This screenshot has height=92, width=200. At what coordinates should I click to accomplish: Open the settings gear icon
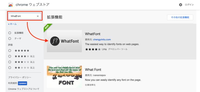point(180,5)
